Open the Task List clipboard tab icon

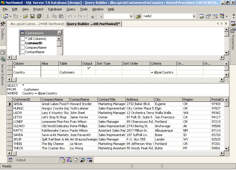tap(76, 160)
